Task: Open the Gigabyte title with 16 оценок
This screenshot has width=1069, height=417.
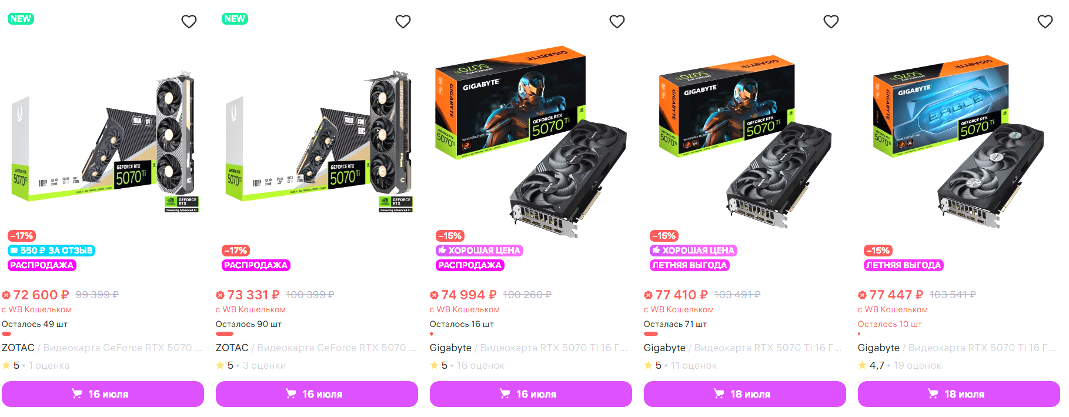Action: pos(529,348)
